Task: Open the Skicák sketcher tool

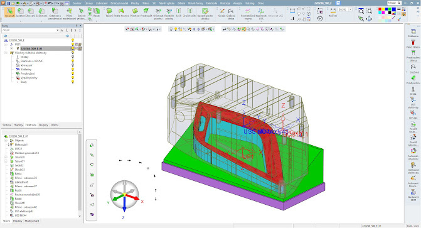Action: pyautogui.click(x=221, y=13)
